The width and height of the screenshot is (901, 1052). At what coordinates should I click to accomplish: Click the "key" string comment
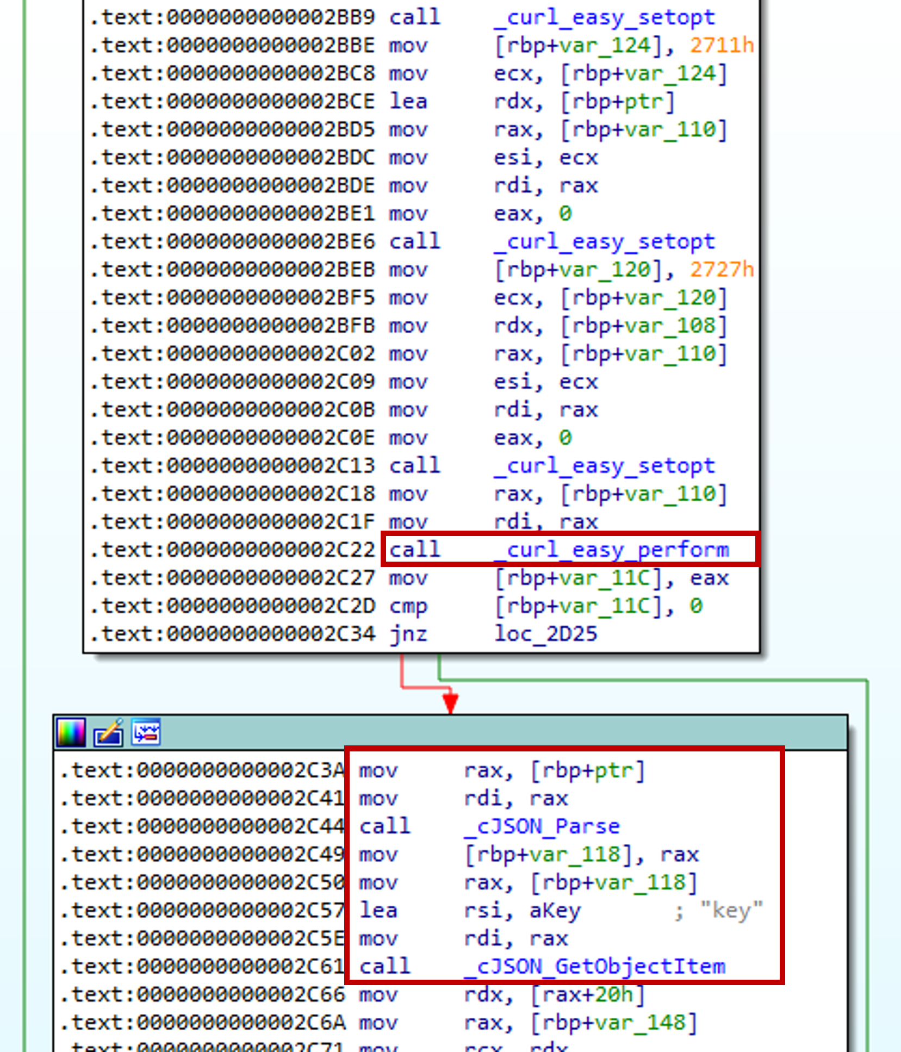[x=731, y=911]
